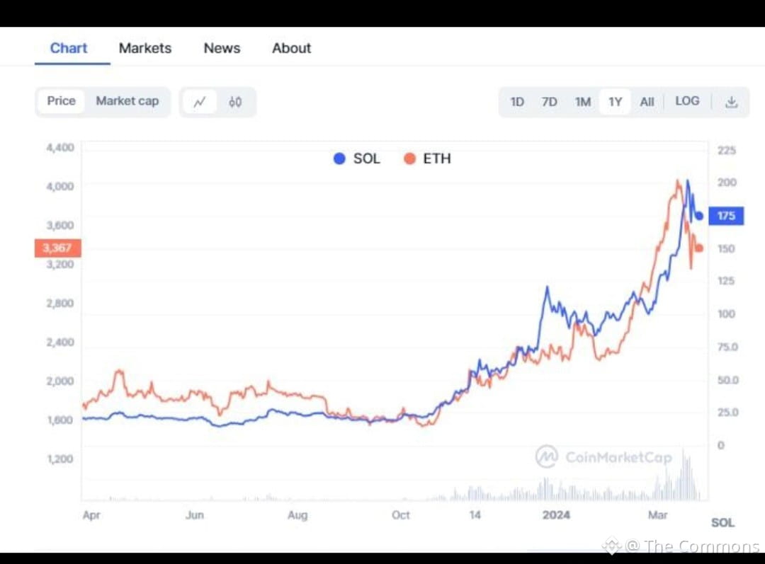Go to the News tab
Viewport: 765px width, 564px height.
[222, 48]
